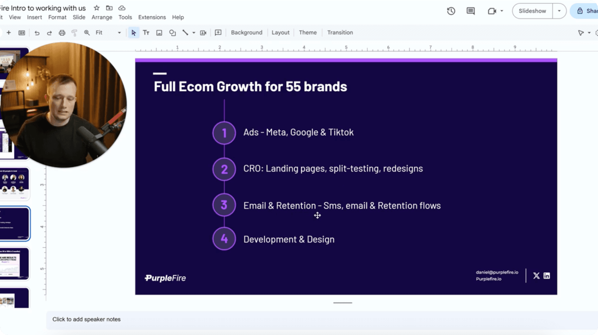The image size is (598, 335).
Task: Select the results chart slide thumbnail
Action: coord(15,264)
